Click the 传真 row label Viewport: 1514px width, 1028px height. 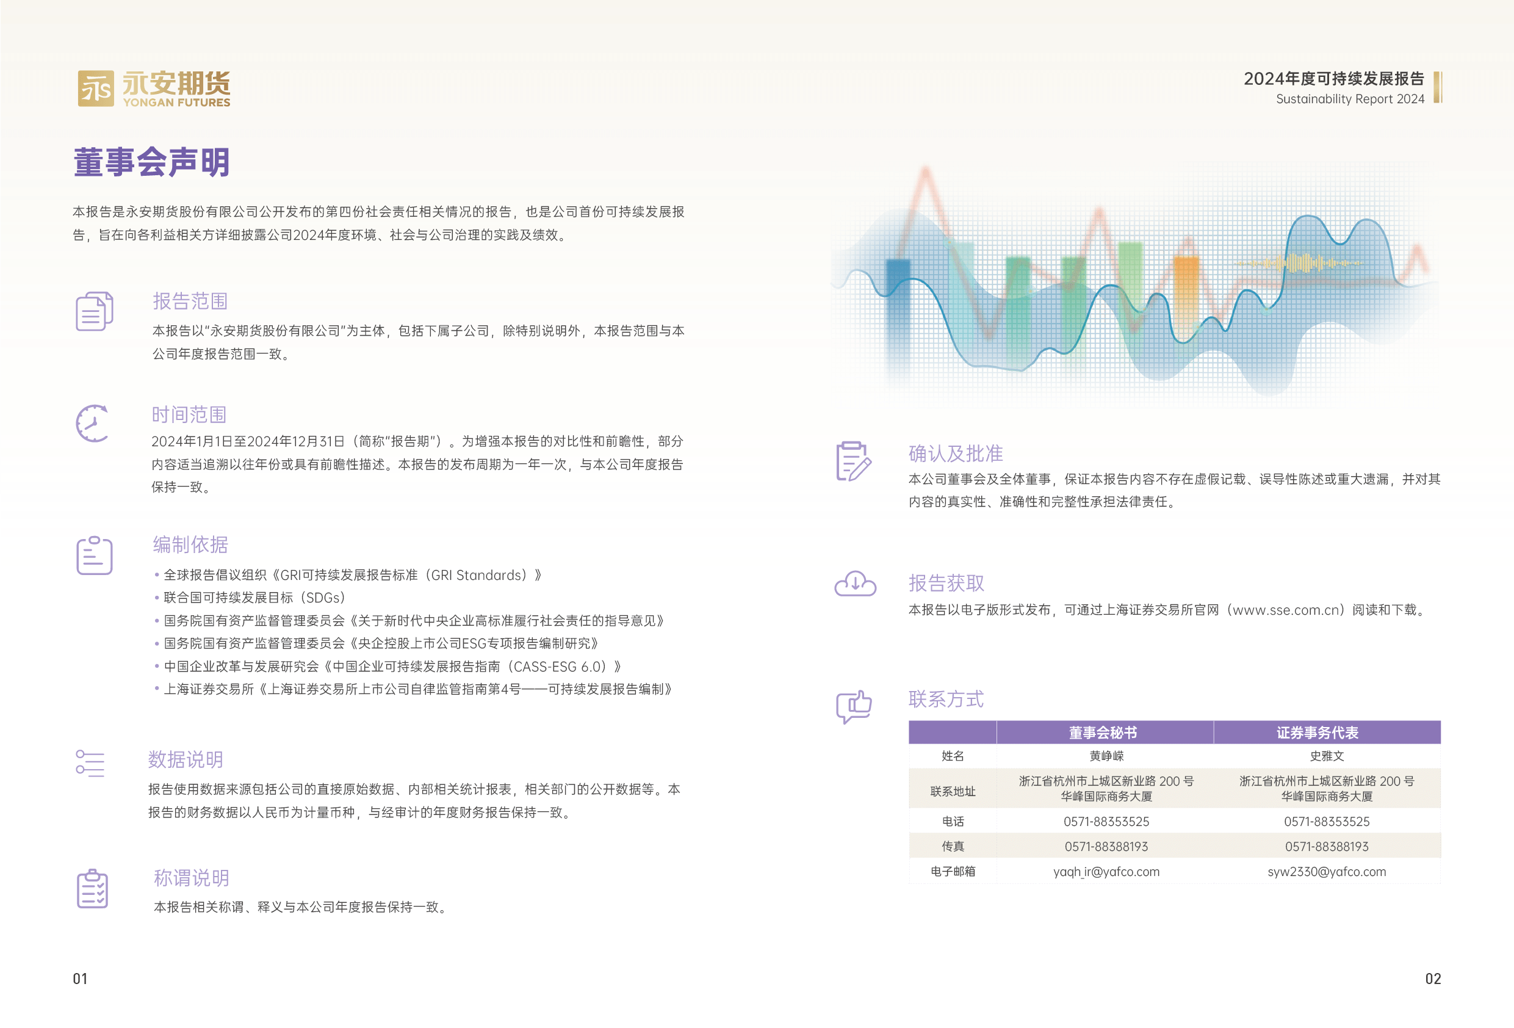pyautogui.click(x=953, y=846)
